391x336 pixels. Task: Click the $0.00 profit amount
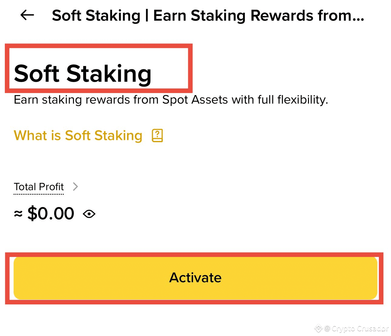51,213
